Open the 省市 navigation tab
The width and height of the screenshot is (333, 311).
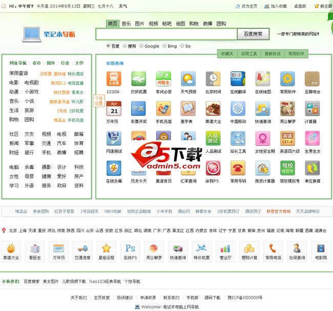pyautogui.click(x=36, y=63)
